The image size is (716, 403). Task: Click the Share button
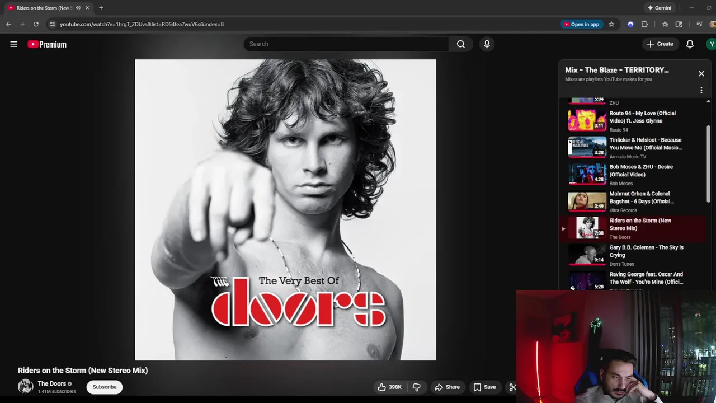coord(447,387)
